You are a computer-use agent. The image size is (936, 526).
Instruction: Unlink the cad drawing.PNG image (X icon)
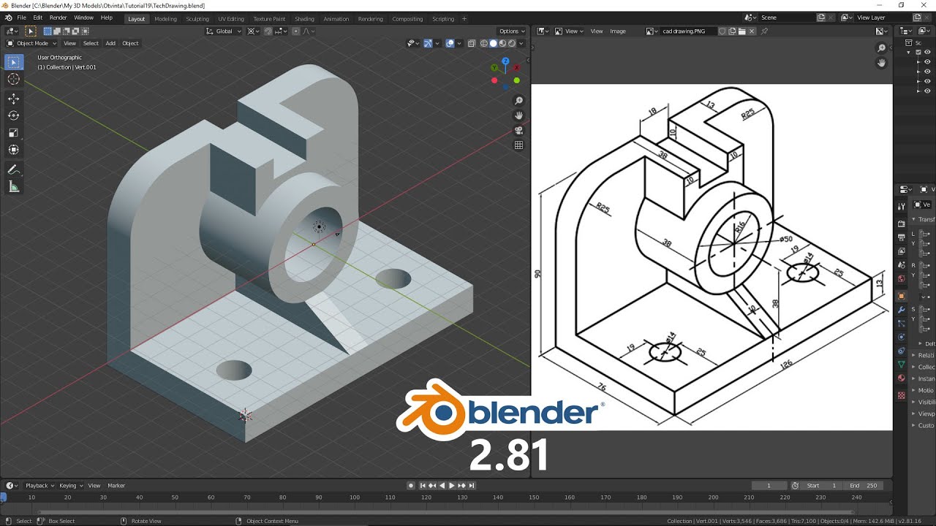pos(752,31)
